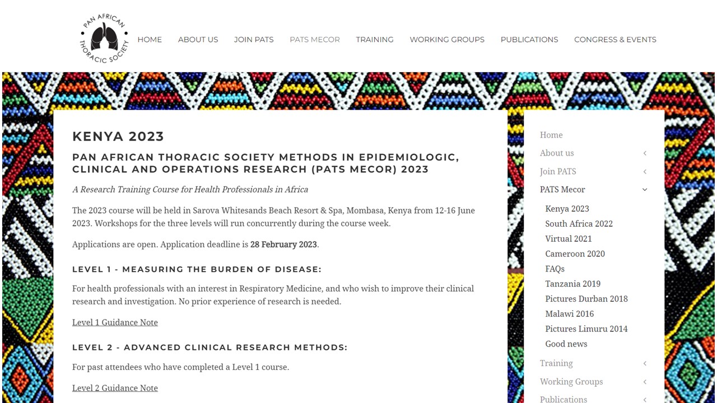The image size is (717, 403).
Task: Open the Level 1 Guidance Note link
Action: pyautogui.click(x=115, y=322)
